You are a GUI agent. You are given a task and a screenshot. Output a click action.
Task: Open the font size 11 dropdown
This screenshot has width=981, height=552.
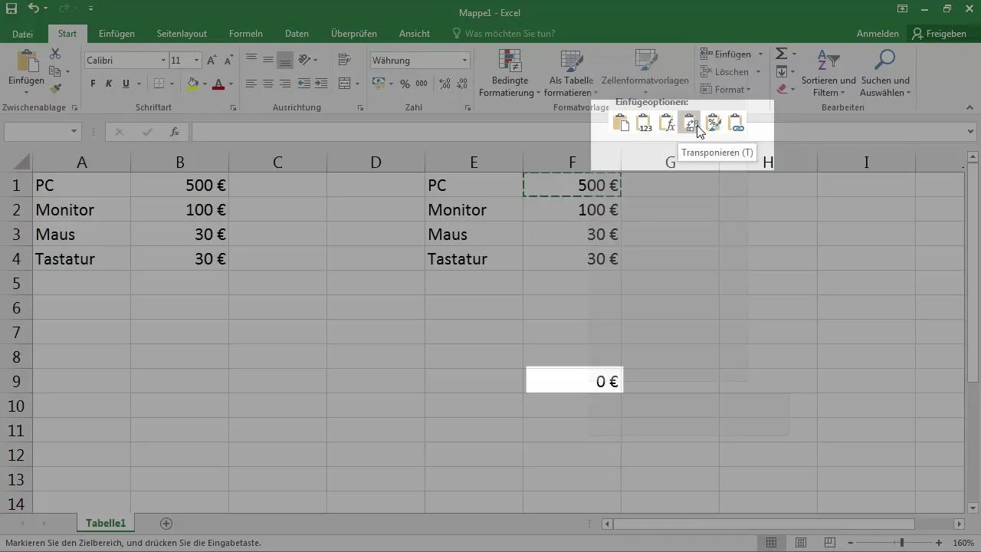point(197,61)
